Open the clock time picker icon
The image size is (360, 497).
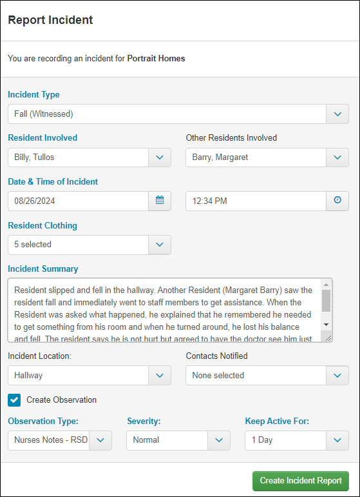pyautogui.click(x=337, y=201)
